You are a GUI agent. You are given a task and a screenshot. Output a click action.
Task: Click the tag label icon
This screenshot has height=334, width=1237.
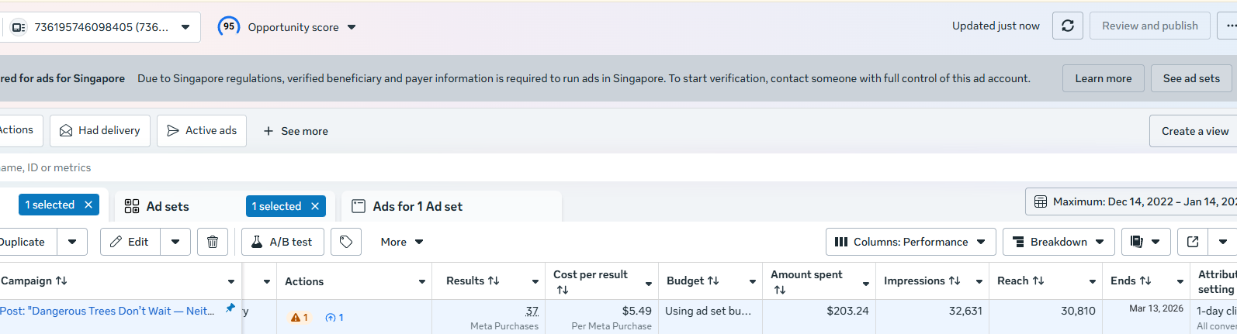346,242
